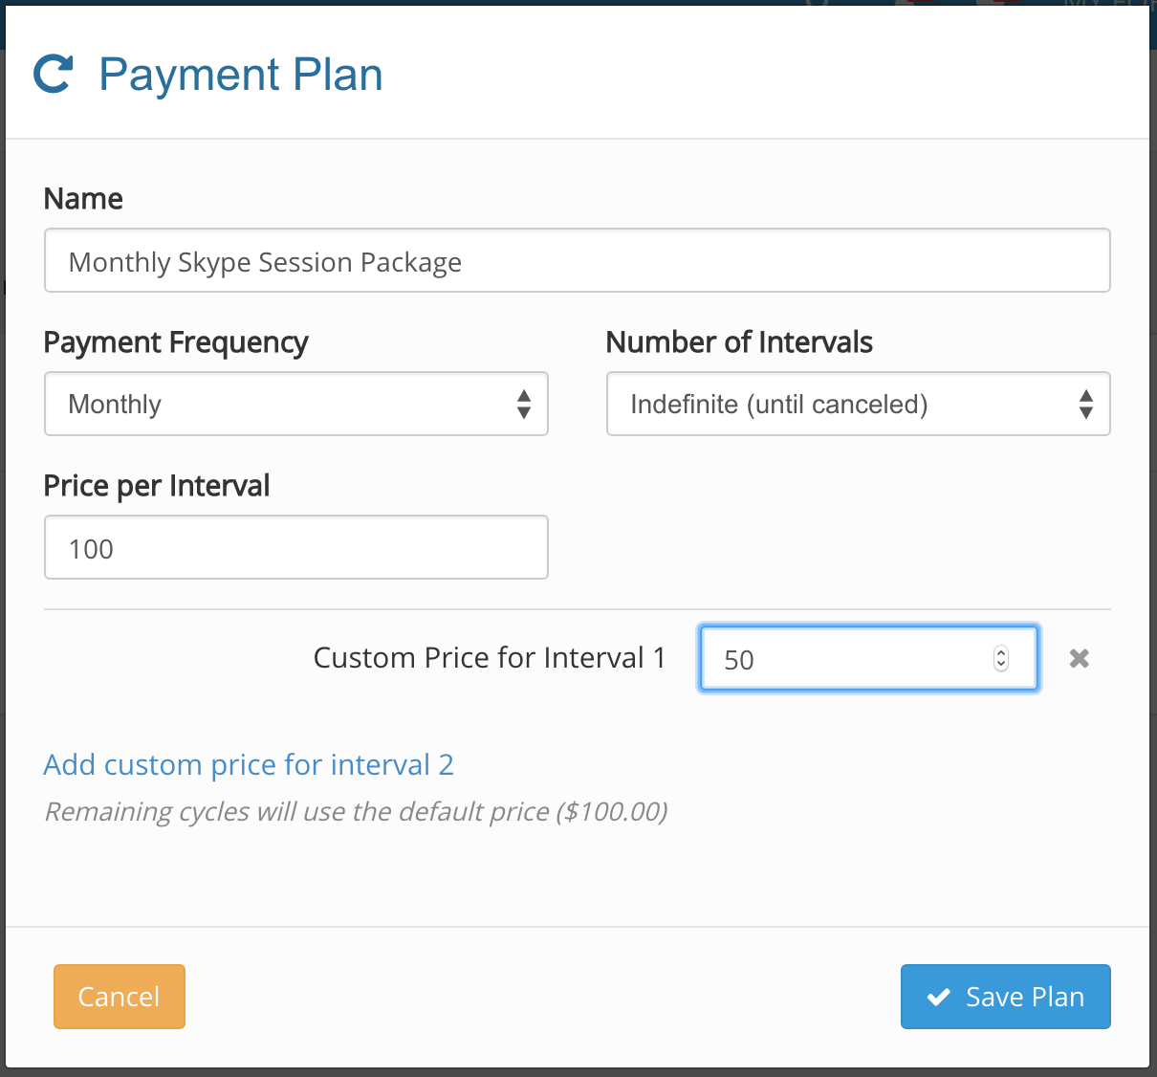This screenshot has height=1077, width=1157.
Task: Add custom price for interval 2
Action: (x=249, y=764)
